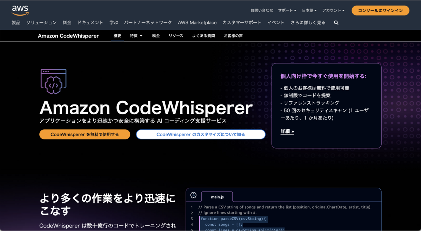Click the CodeWhisperer product icon
Viewport: 421px width, 231px height.
54,81
